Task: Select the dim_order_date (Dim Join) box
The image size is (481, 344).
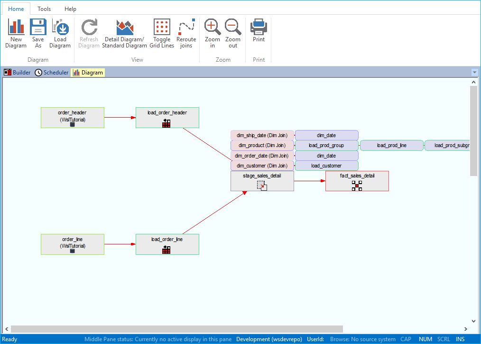Action: click(x=262, y=156)
